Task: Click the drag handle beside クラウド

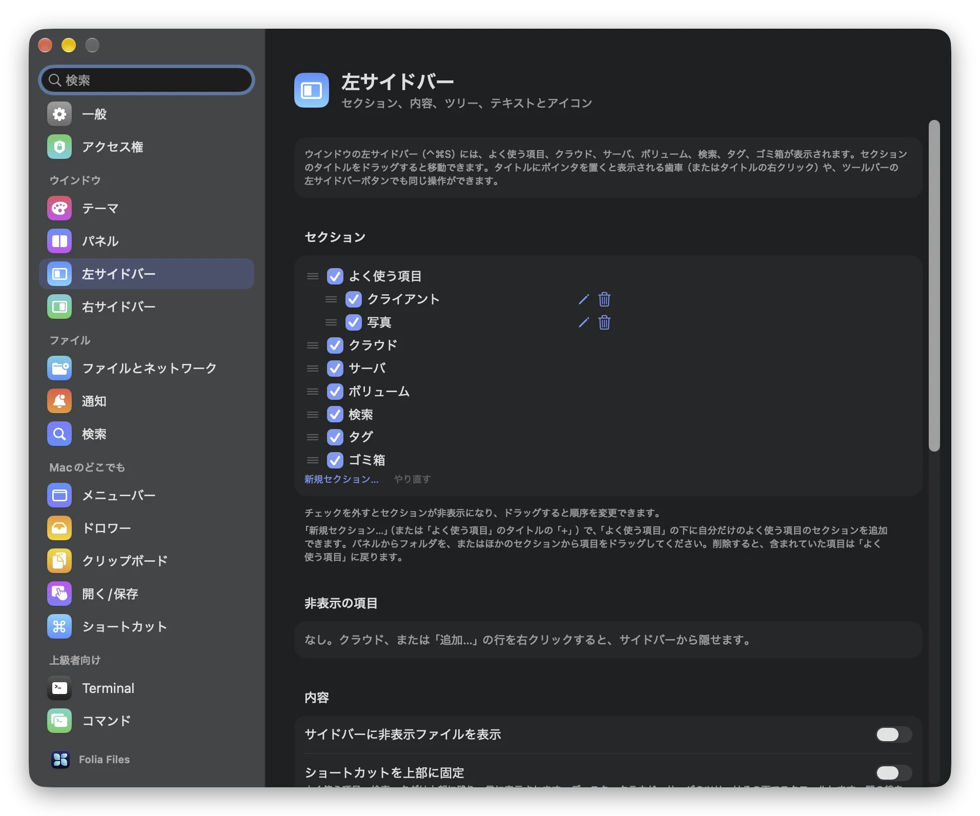Action: pos(313,345)
